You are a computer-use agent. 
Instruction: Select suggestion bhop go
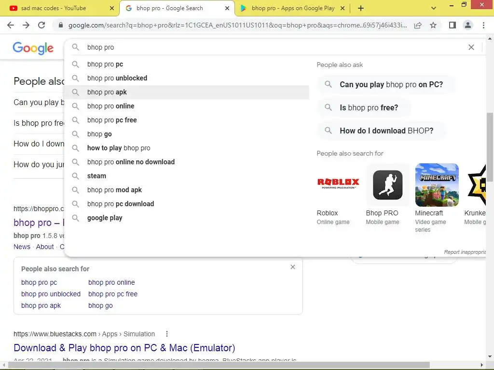coord(187,134)
